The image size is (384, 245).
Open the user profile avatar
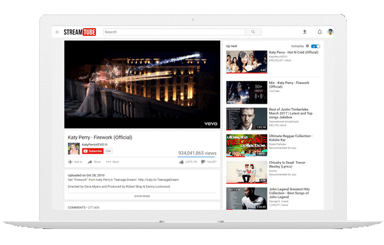click(x=330, y=32)
